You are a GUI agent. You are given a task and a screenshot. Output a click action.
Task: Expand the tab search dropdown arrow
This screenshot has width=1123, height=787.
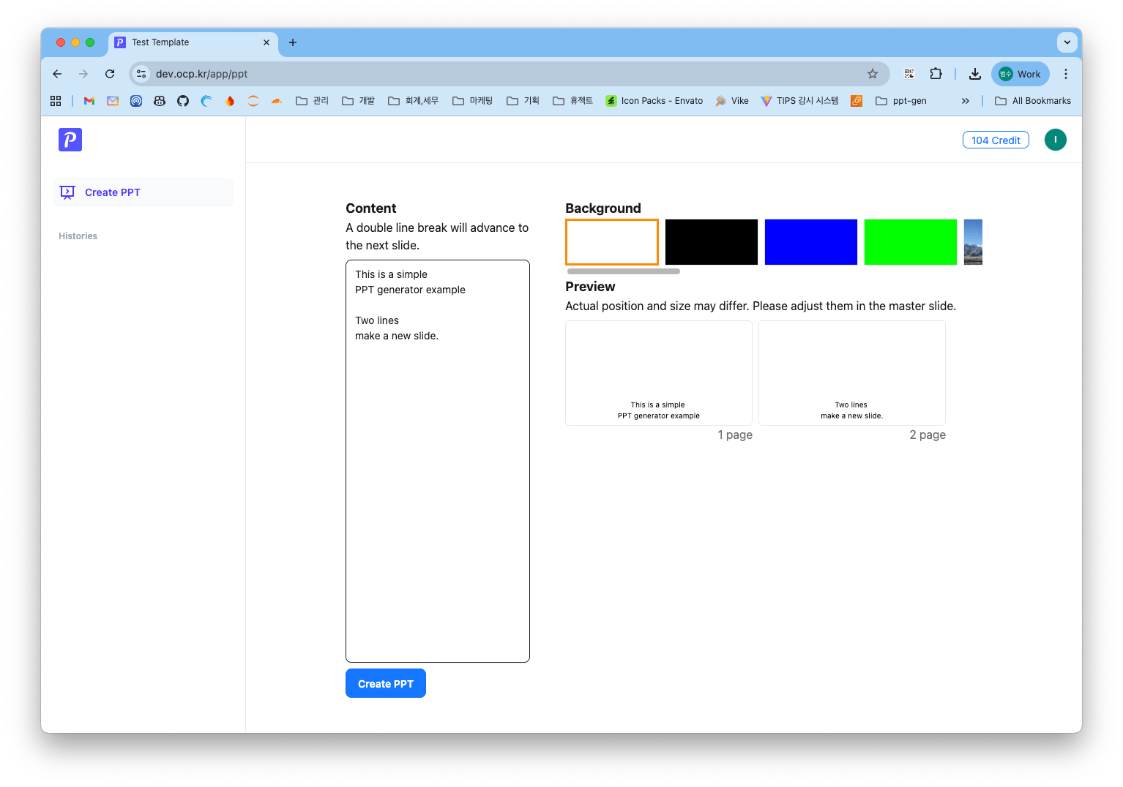tap(1067, 42)
